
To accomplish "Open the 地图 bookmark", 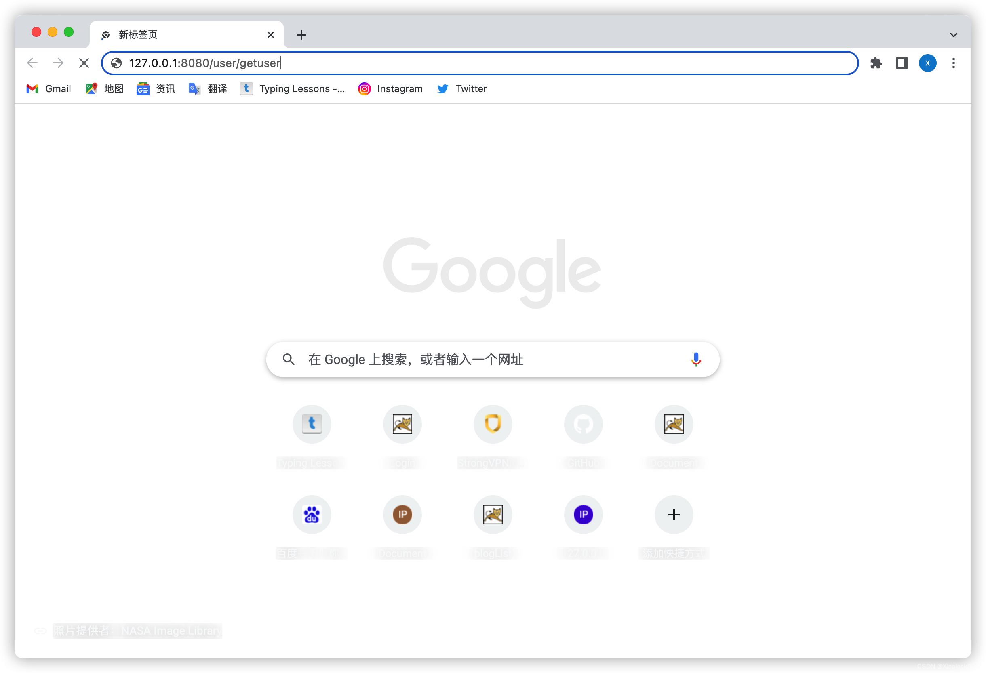I will (104, 88).
